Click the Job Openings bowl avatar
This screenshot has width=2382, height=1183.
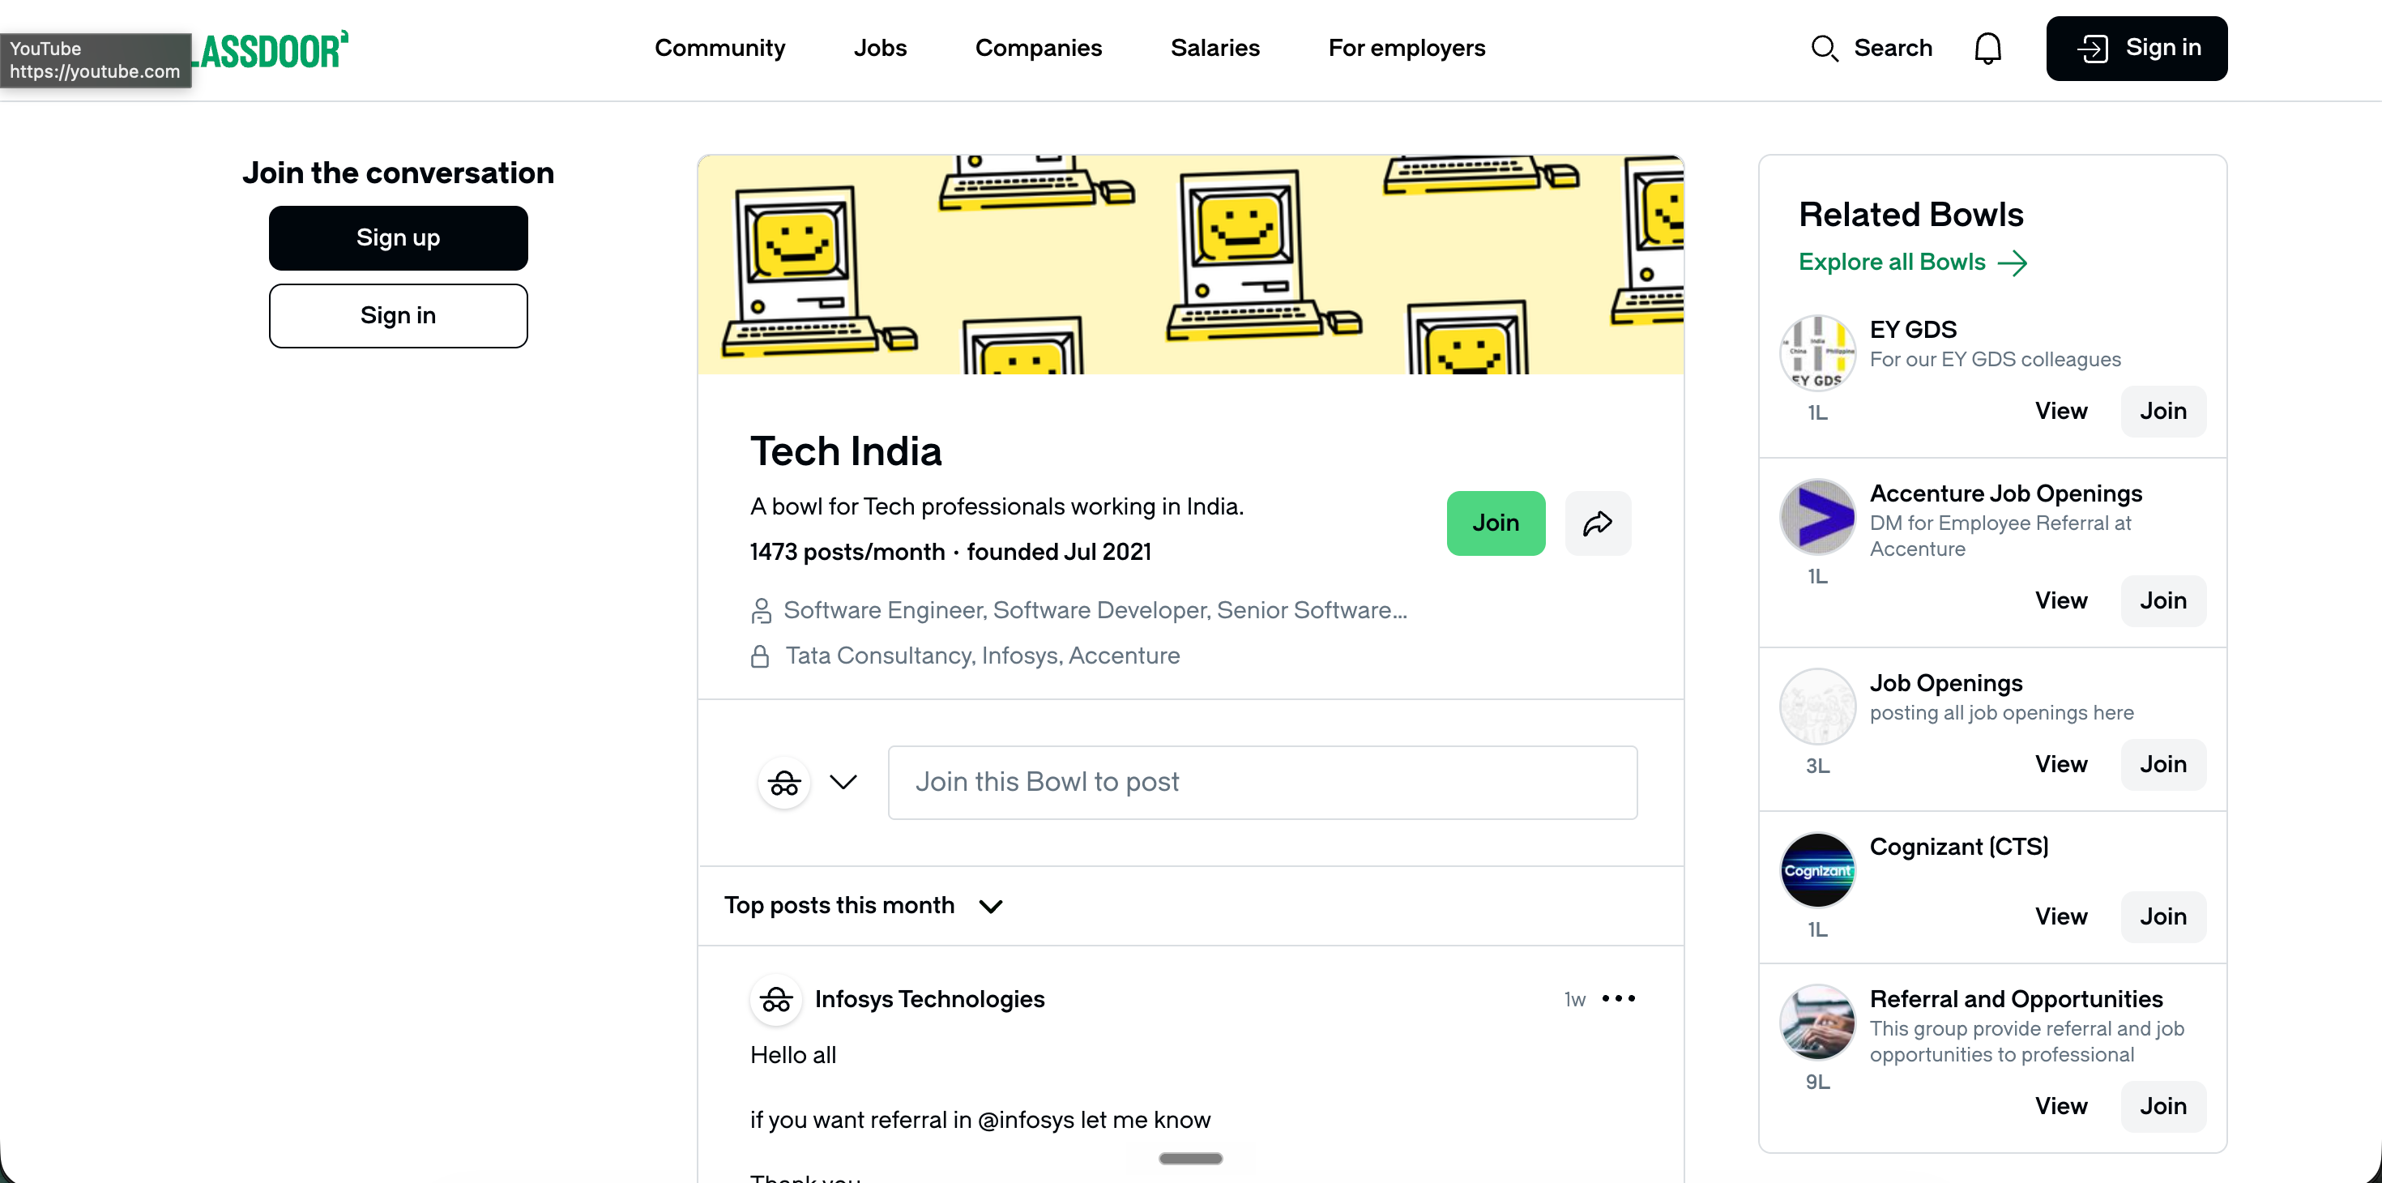pyautogui.click(x=1817, y=707)
